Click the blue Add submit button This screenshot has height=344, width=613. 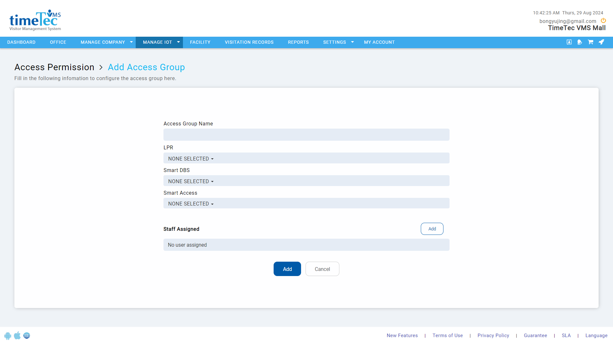[287, 269]
